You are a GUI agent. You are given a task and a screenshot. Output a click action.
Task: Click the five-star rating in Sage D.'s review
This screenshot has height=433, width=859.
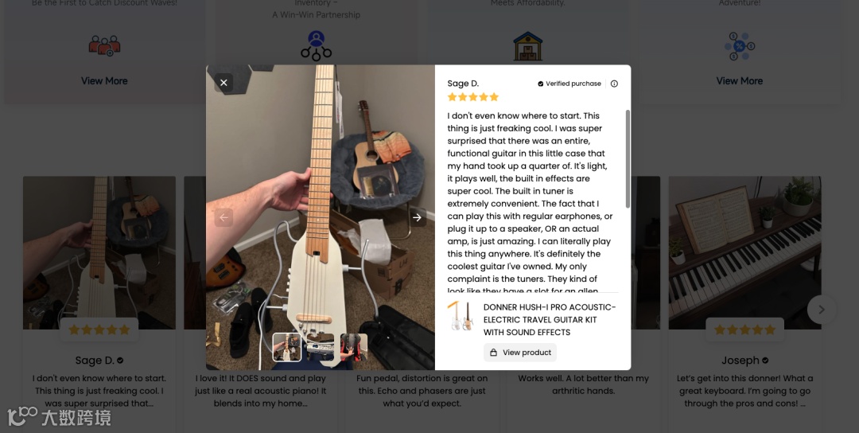pyautogui.click(x=472, y=97)
